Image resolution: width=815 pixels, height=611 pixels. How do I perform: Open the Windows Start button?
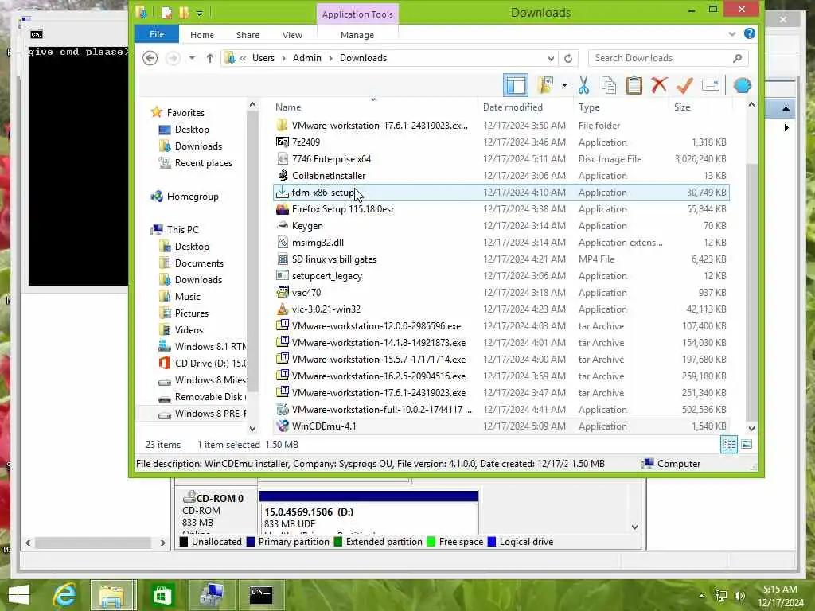[19, 595]
